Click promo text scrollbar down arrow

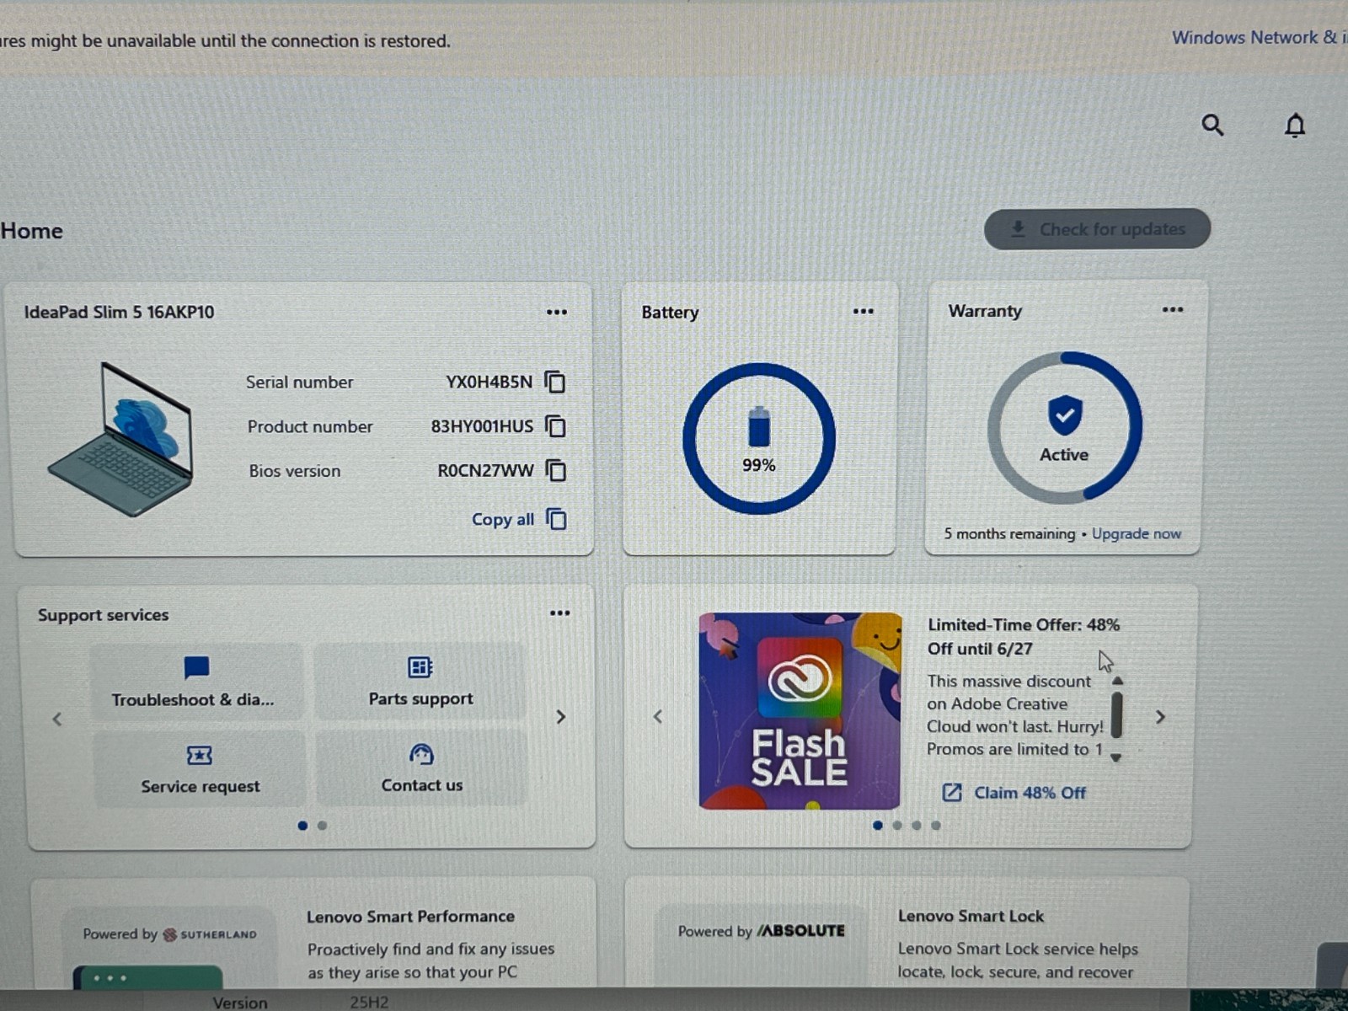tap(1116, 757)
